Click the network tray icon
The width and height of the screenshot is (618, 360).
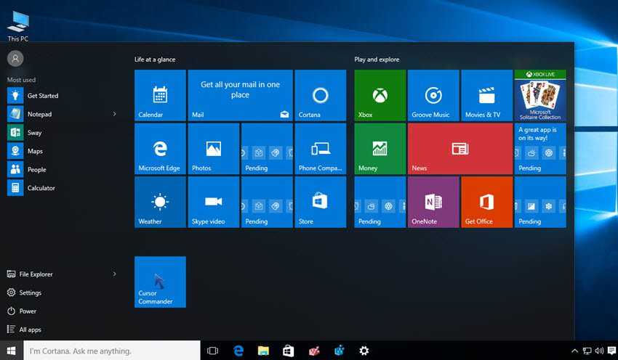(587, 351)
